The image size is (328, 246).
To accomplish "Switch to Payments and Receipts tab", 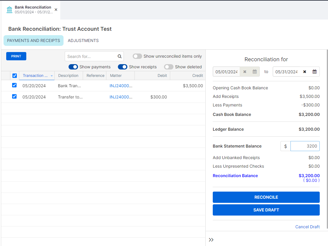I will pyautogui.click(x=33, y=41).
